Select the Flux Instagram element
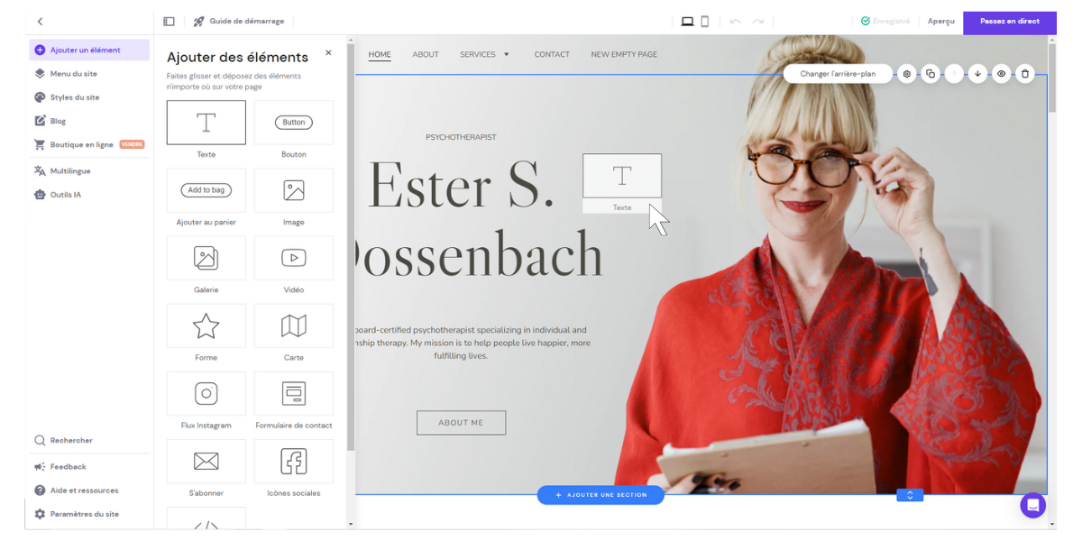 click(206, 393)
